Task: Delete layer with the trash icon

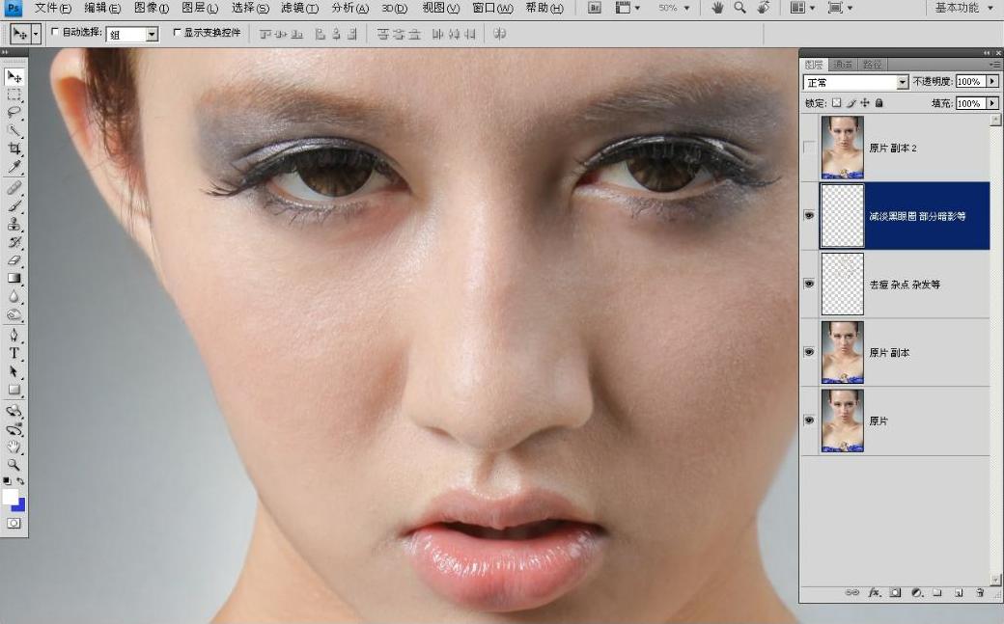Action: (x=979, y=592)
